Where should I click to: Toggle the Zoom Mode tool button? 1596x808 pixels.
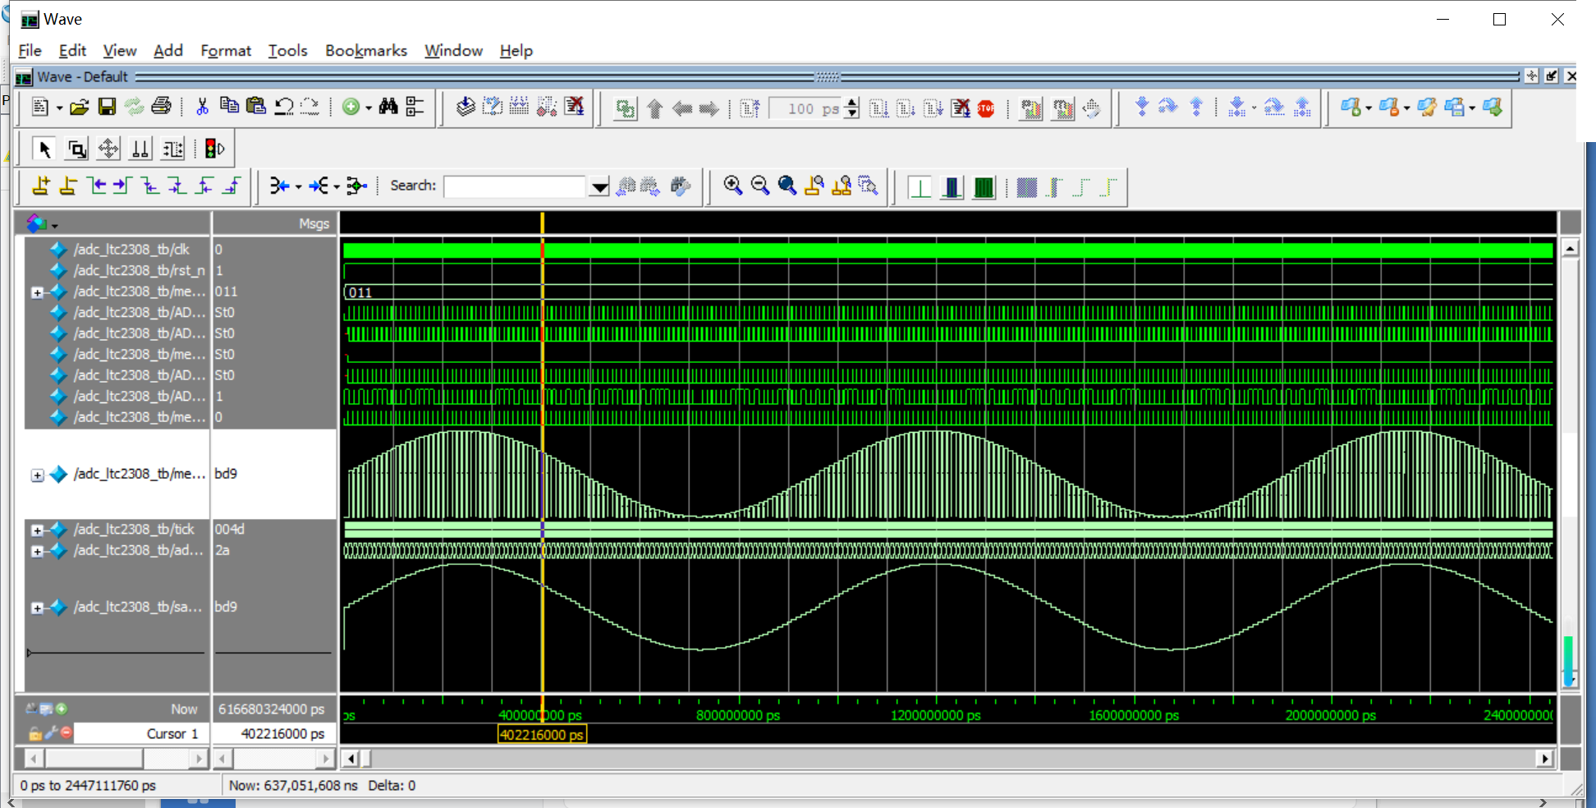[x=77, y=149]
